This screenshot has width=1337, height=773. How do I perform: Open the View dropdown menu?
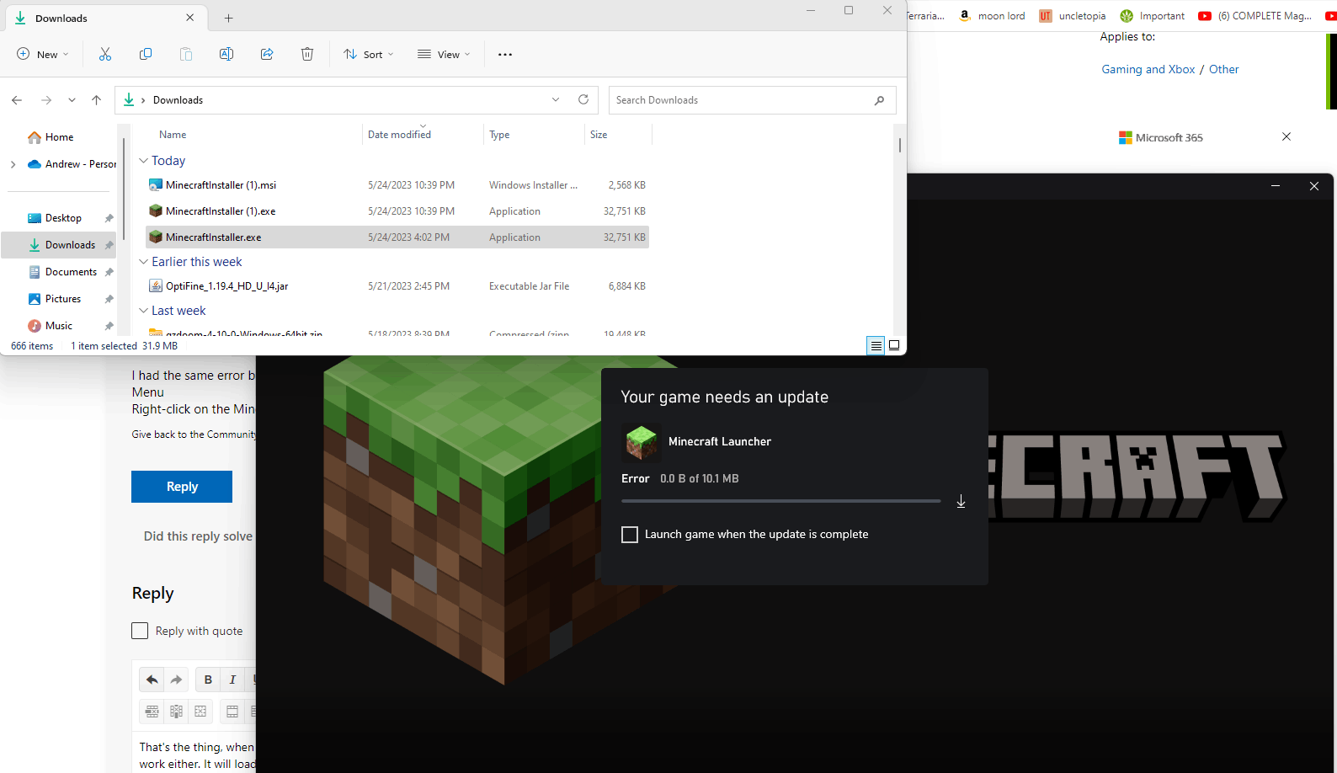tap(444, 54)
